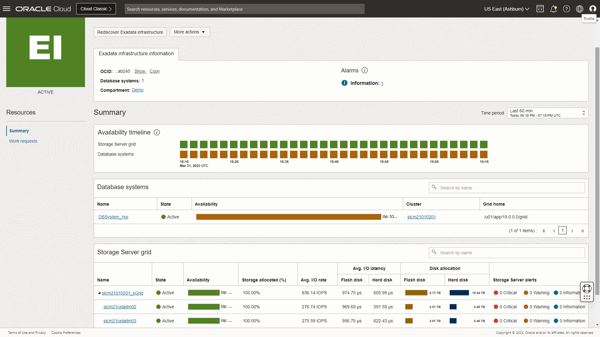Click the Availability timeline info icon

pos(157,132)
